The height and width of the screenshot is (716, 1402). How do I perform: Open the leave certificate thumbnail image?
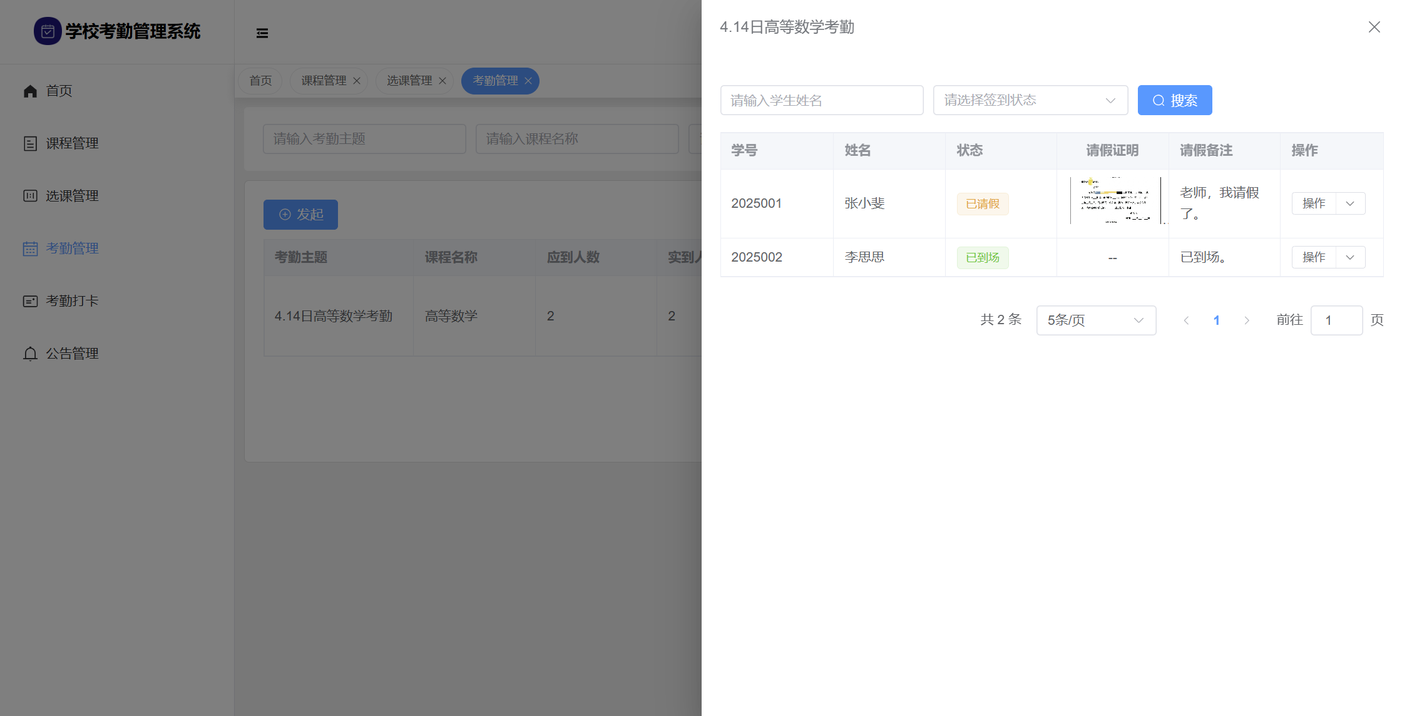(x=1115, y=201)
